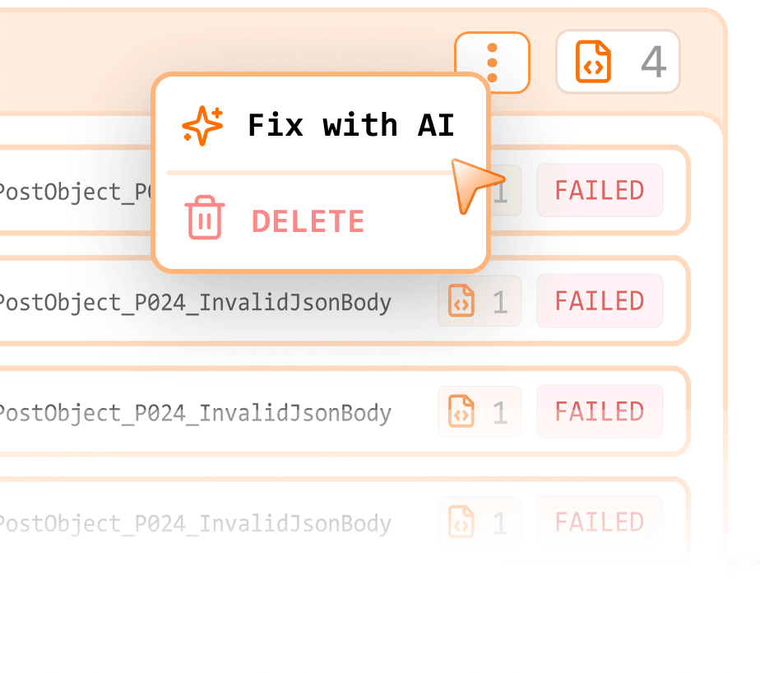
Task: Click the FAILED status on second test row
Action: click(x=600, y=301)
